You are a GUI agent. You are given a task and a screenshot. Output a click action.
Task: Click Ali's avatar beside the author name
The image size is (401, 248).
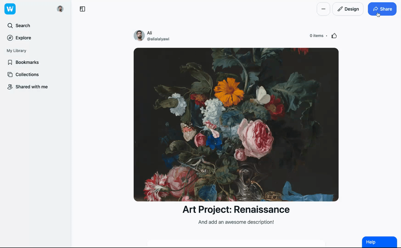point(139,36)
